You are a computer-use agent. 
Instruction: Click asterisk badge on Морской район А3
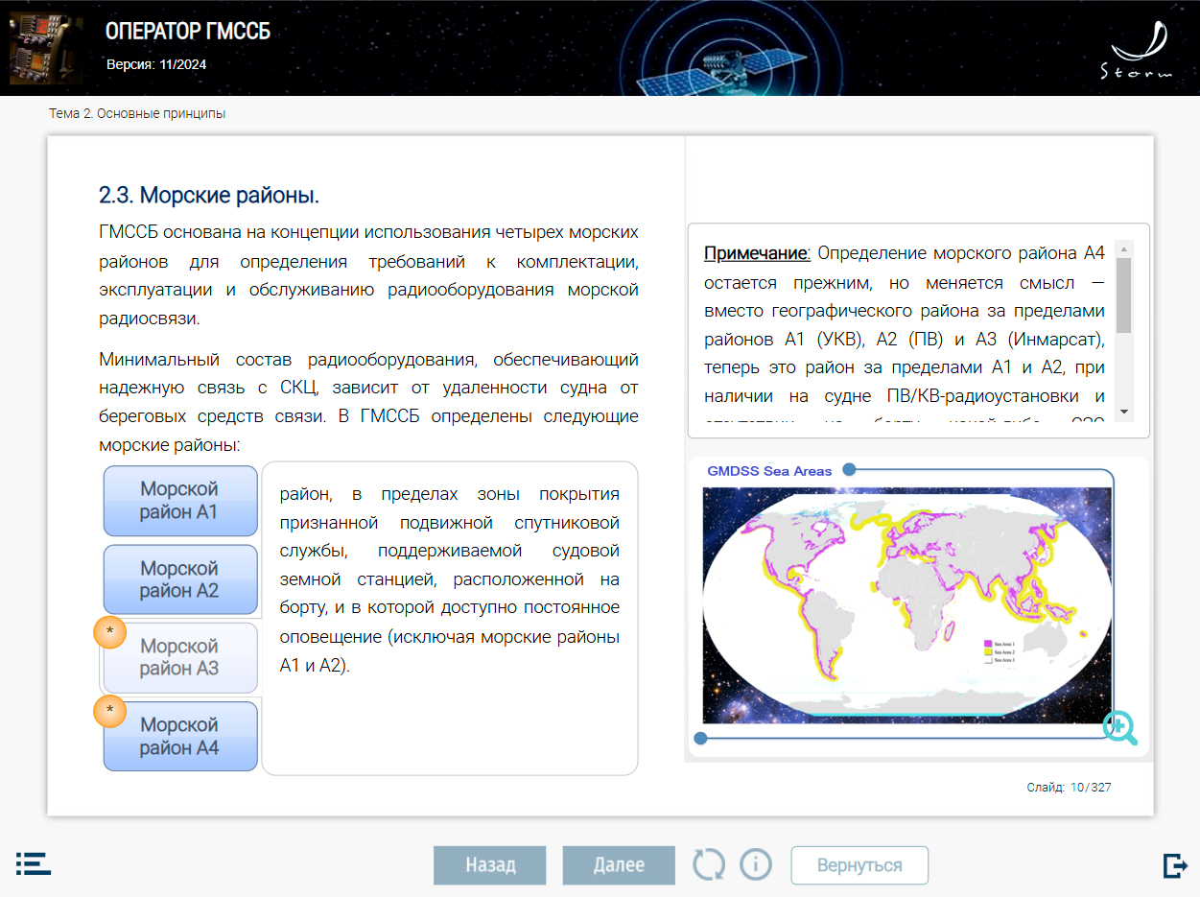(109, 631)
